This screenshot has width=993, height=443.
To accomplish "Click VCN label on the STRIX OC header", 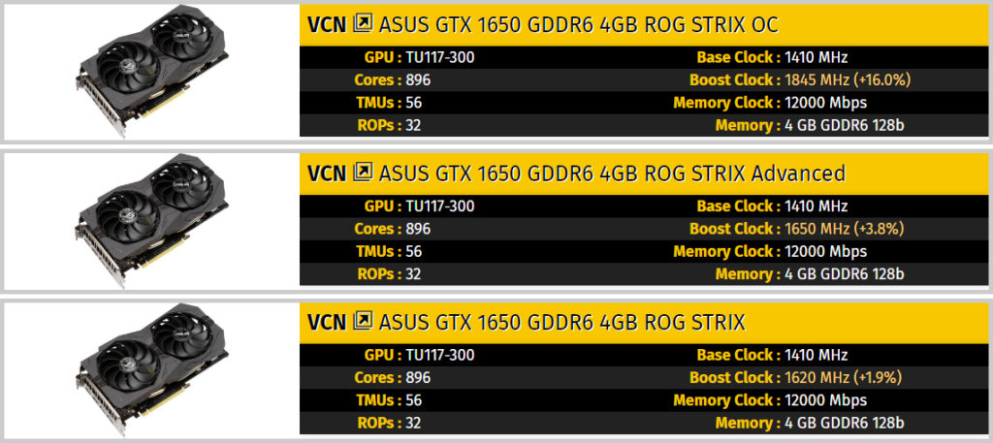I will tap(328, 24).
